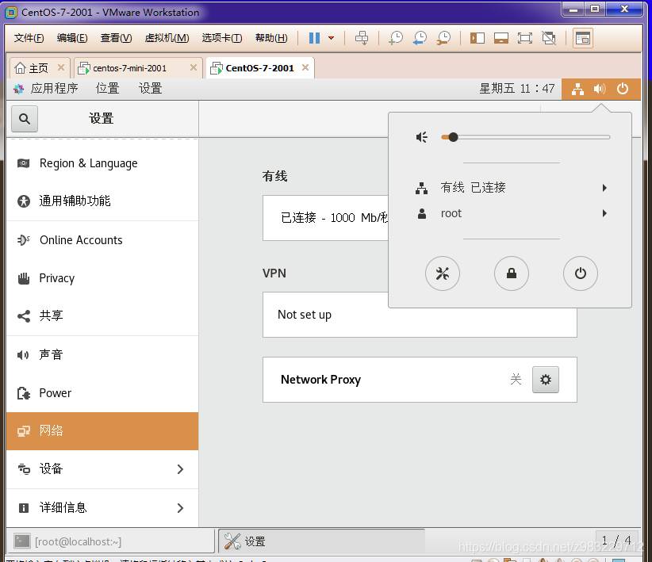Switch to root@localhost terminal in taskbar

[x=110, y=541]
